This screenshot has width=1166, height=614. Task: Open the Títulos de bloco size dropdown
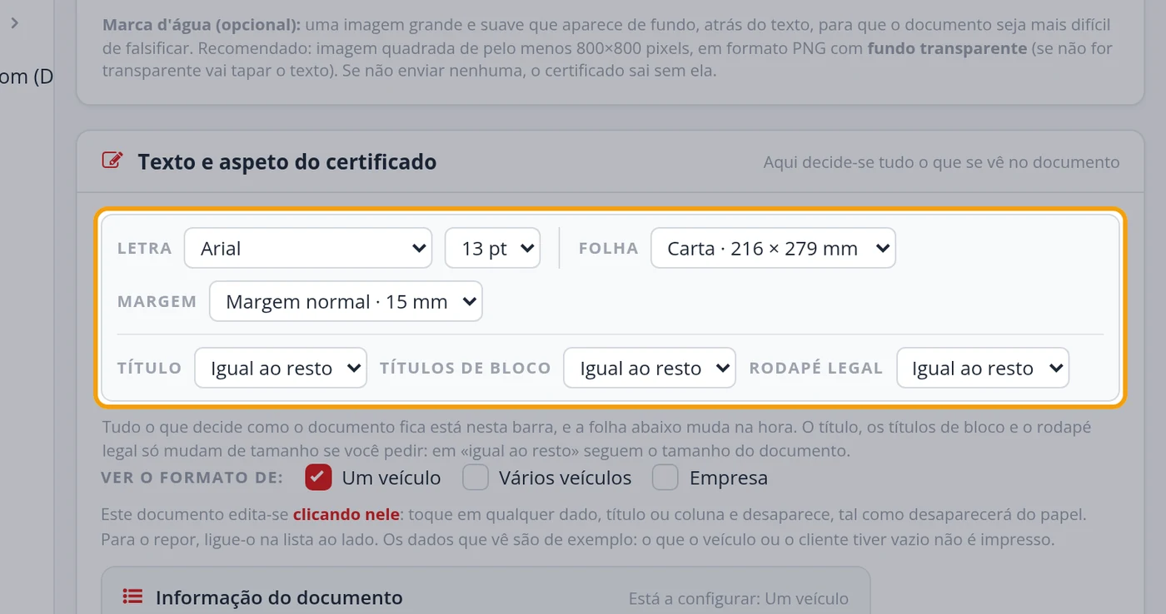(650, 368)
